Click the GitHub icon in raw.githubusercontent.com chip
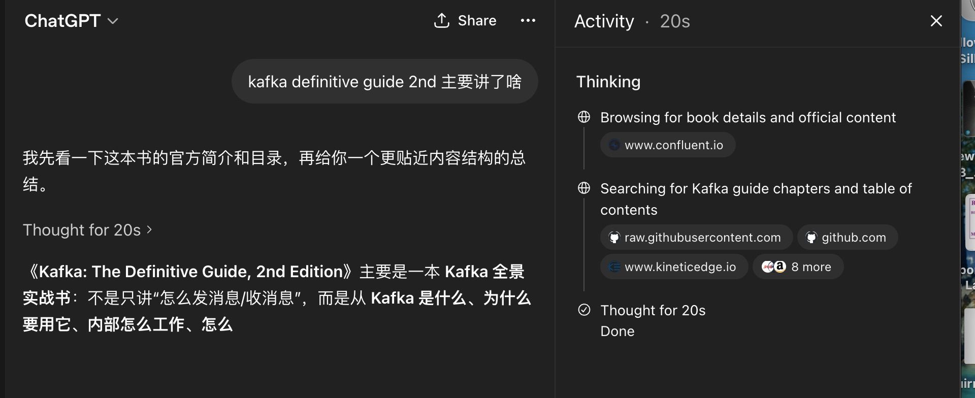 tap(614, 238)
